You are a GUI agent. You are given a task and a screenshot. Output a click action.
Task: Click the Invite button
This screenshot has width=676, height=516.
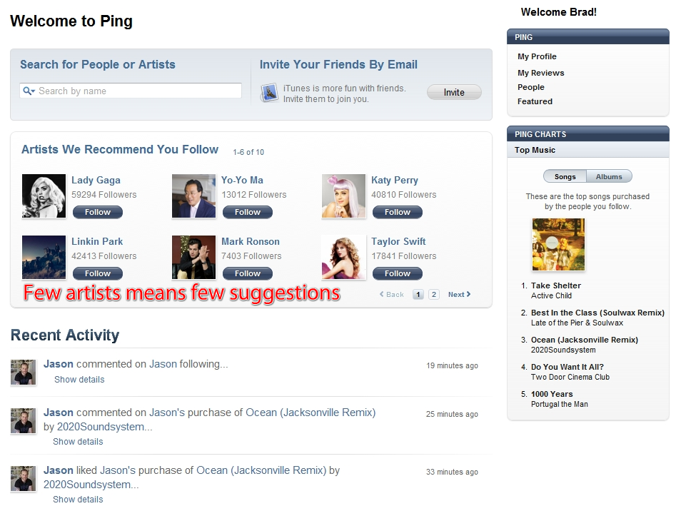pos(454,92)
